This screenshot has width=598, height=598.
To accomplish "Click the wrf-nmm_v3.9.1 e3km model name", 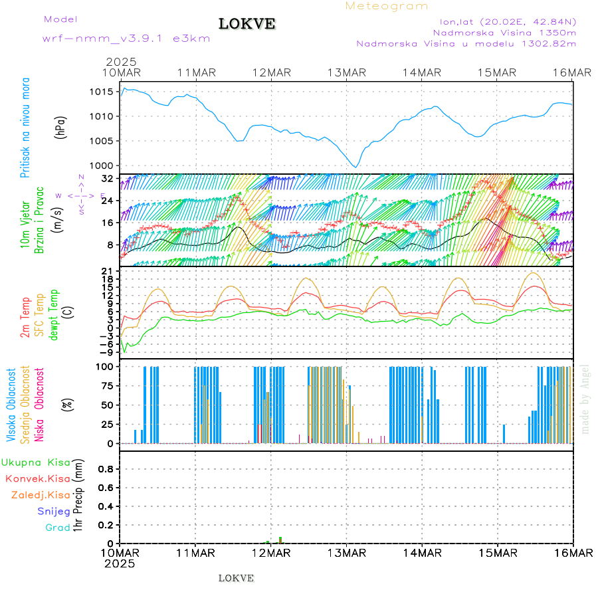I will [126, 38].
